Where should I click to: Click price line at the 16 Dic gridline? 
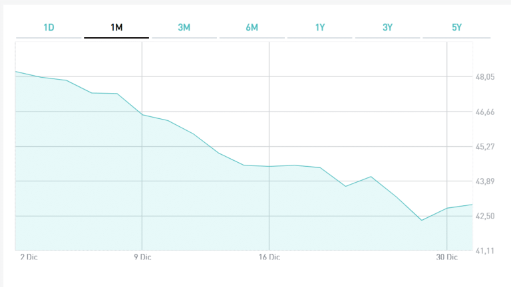[x=269, y=166]
